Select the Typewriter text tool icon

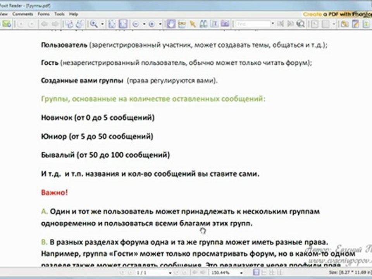214,24
